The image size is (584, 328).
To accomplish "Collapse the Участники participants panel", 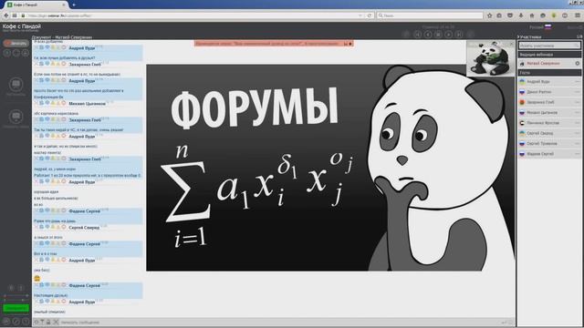I will tap(518, 36).
